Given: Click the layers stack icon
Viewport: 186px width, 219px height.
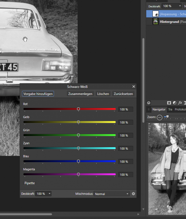Looking at the screenshot, I should [149, 103].
